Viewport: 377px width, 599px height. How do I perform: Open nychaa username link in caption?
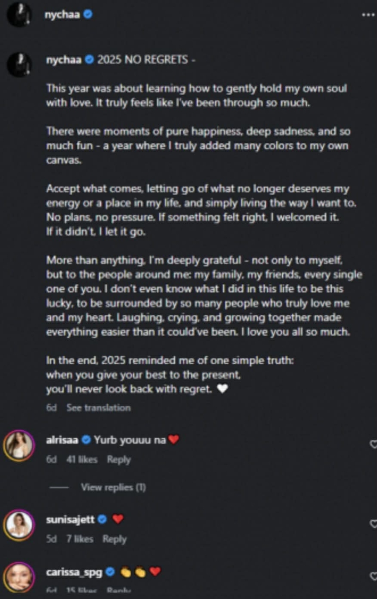[64, 60]
